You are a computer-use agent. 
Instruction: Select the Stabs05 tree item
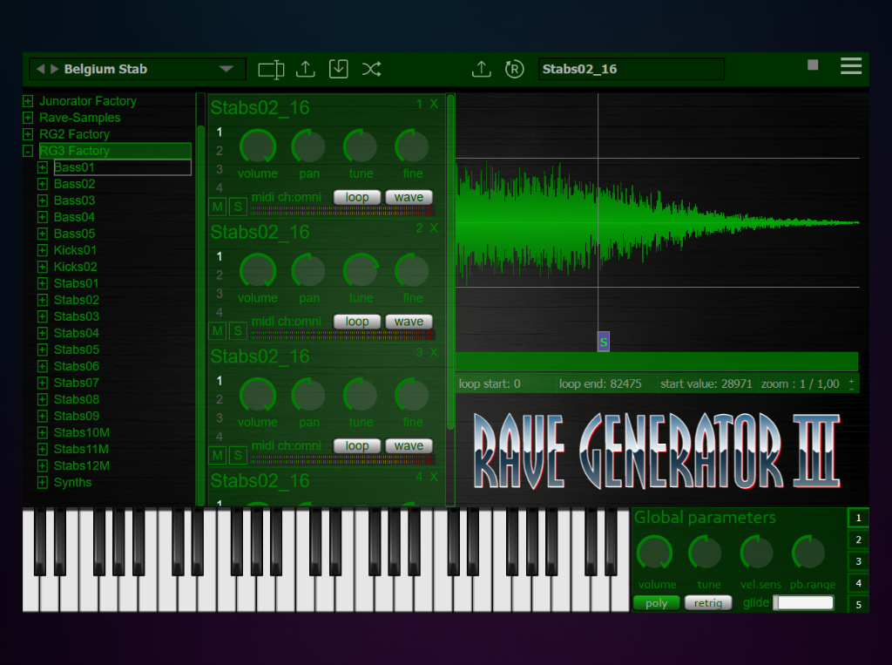click(x=76, y=349)
